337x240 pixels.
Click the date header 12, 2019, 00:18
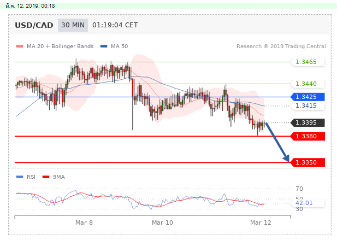click(x=30, y=6)
